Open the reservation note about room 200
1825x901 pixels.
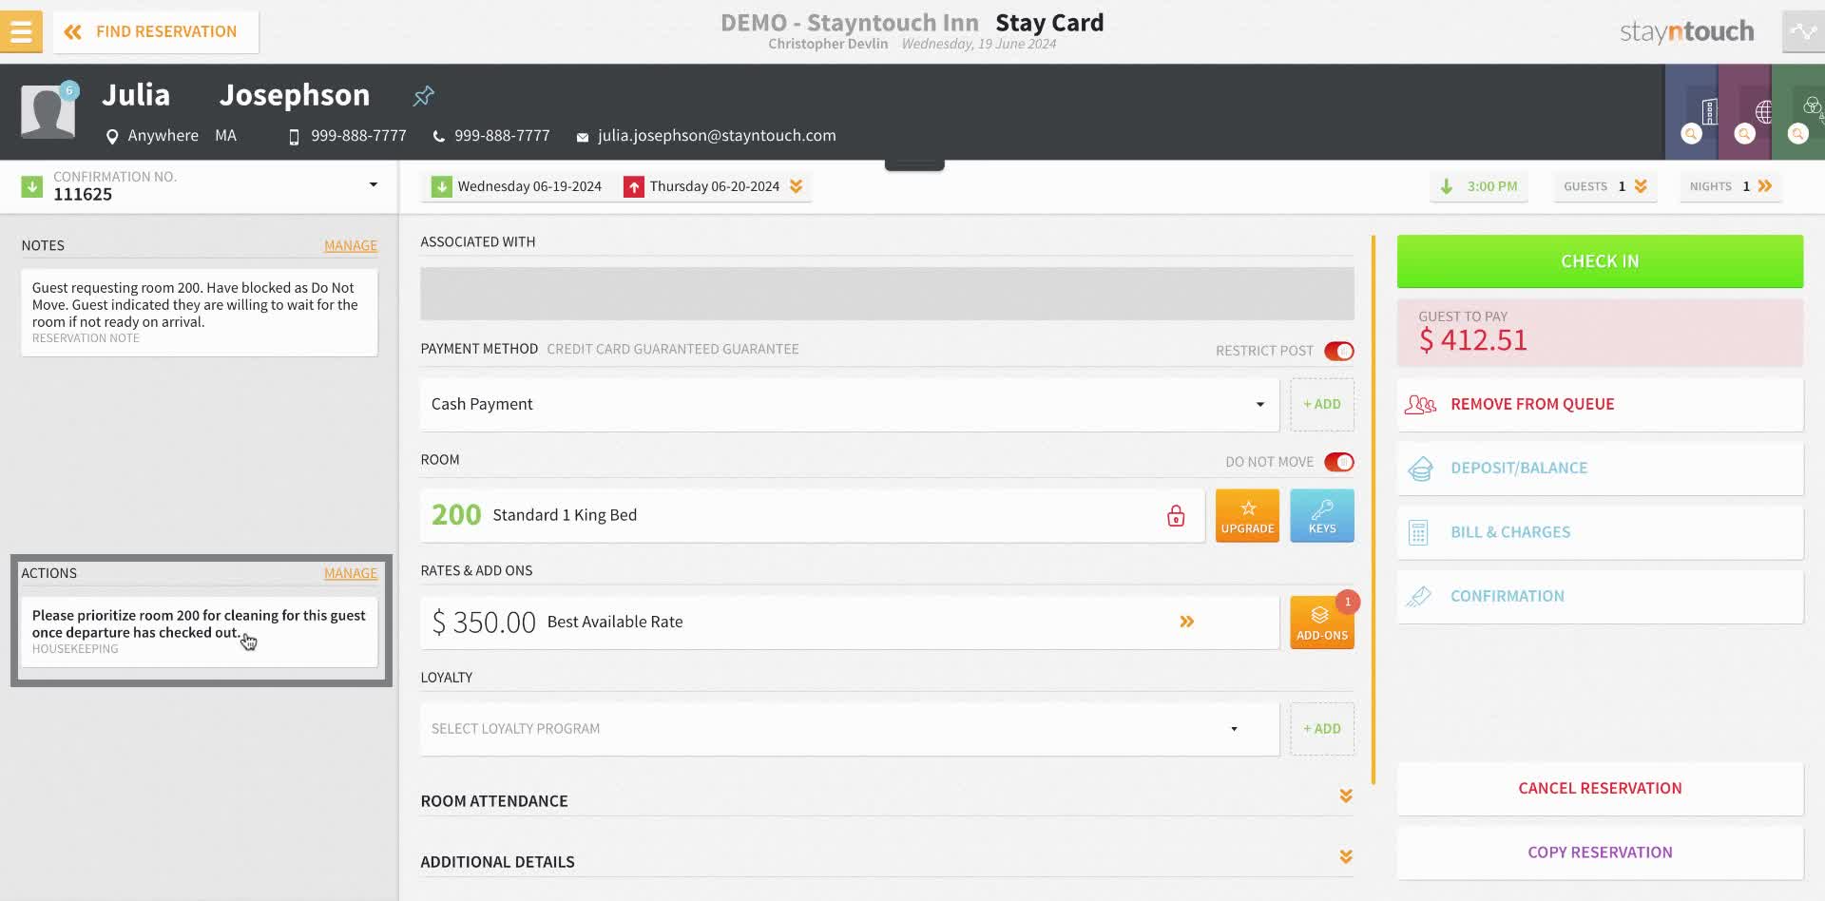tap(200, 313)
